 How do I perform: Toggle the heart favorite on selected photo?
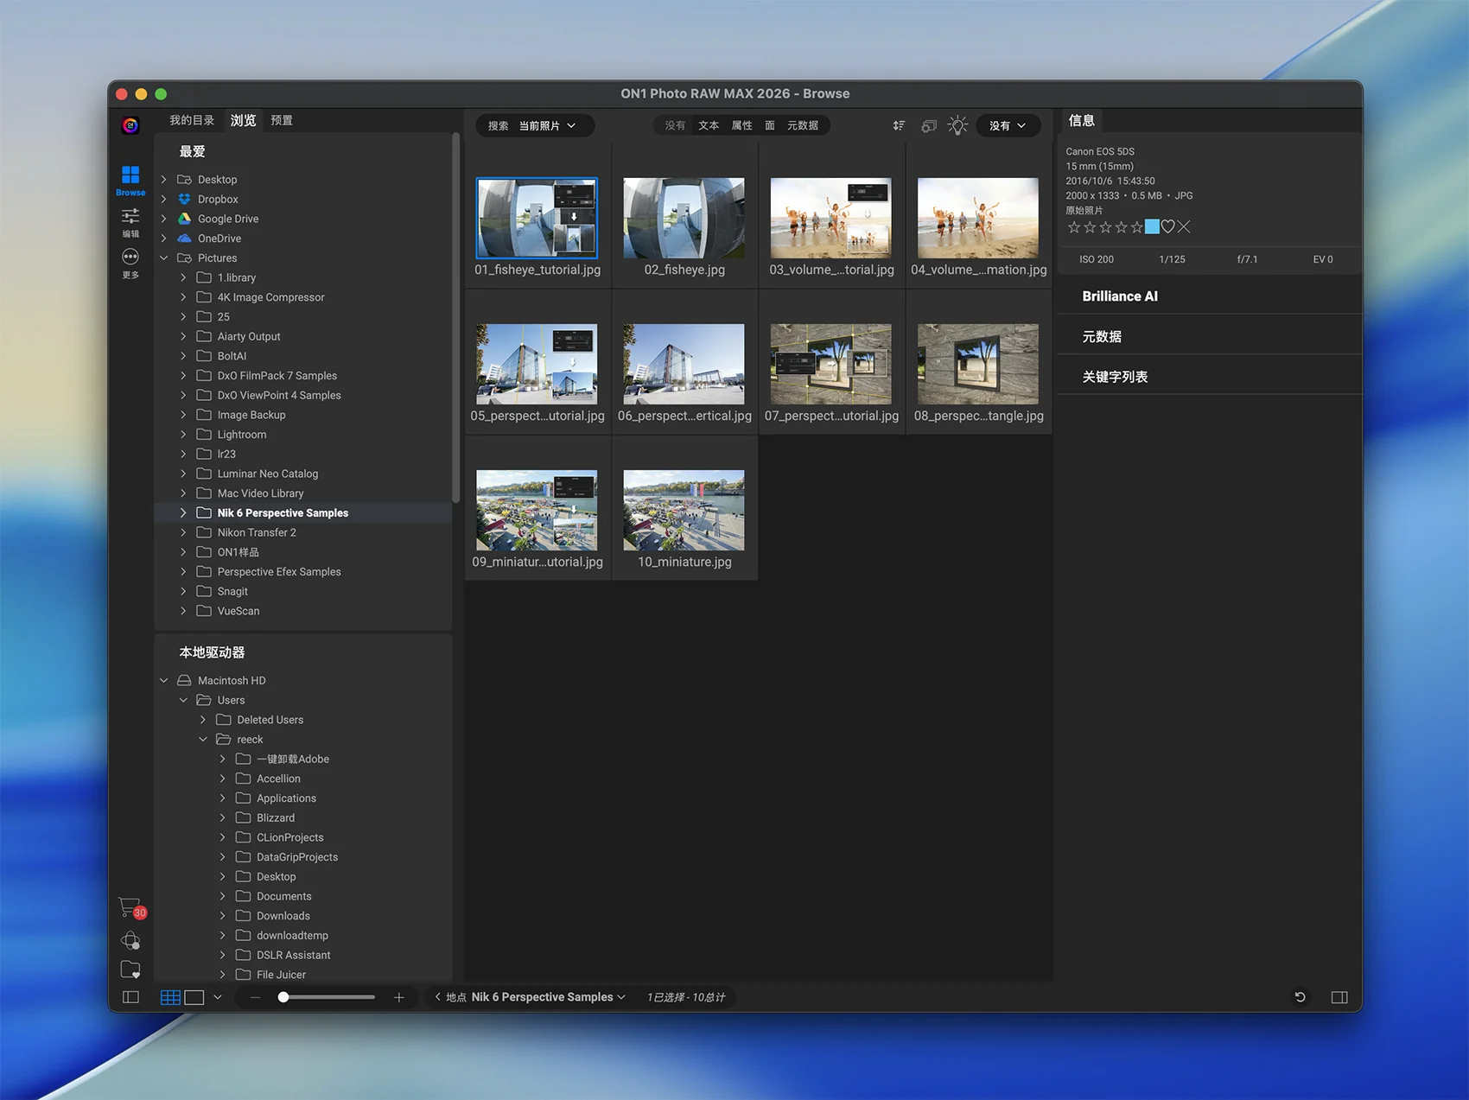pos(1168,227)
